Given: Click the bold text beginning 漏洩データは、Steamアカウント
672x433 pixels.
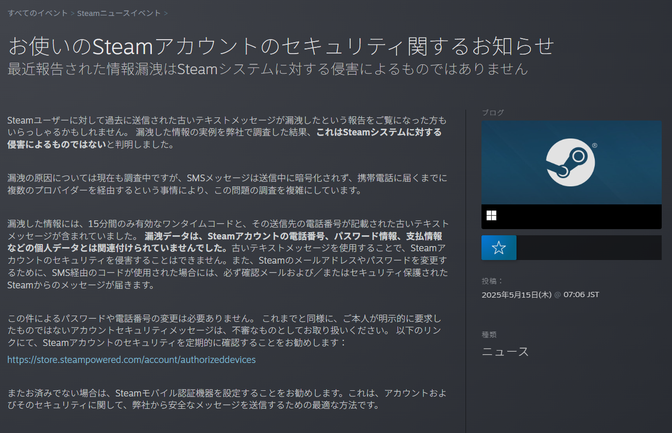Looking at the screenshot, I should click(225, 242).
